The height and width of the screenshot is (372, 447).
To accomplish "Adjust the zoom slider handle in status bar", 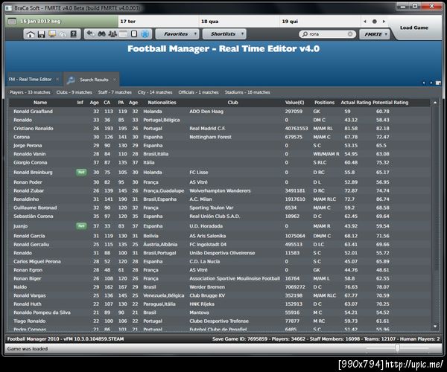I will [x=397, y=347].
